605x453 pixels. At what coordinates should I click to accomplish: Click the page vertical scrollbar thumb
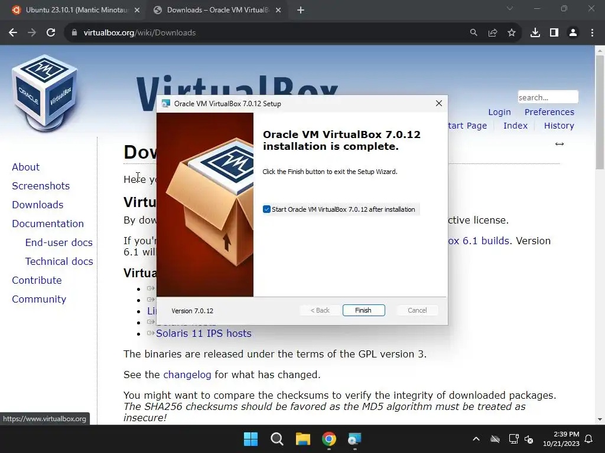point(600,111)
